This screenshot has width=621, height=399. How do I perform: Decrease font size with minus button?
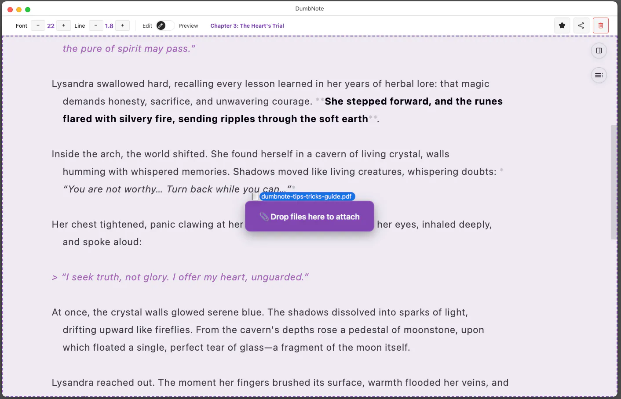pyautogui.click(x=38, y=25)
